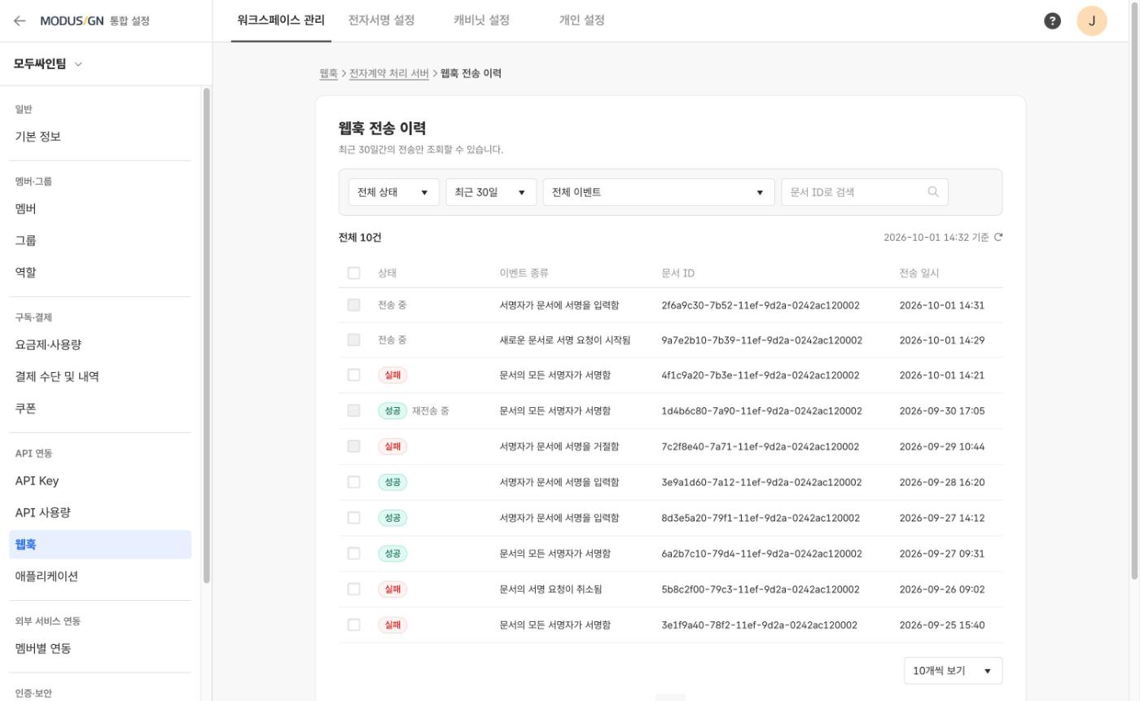This screenshot has height=701, width=1140.
Task: Switch to 캐비닛 설정 tab
Action: 481,20
